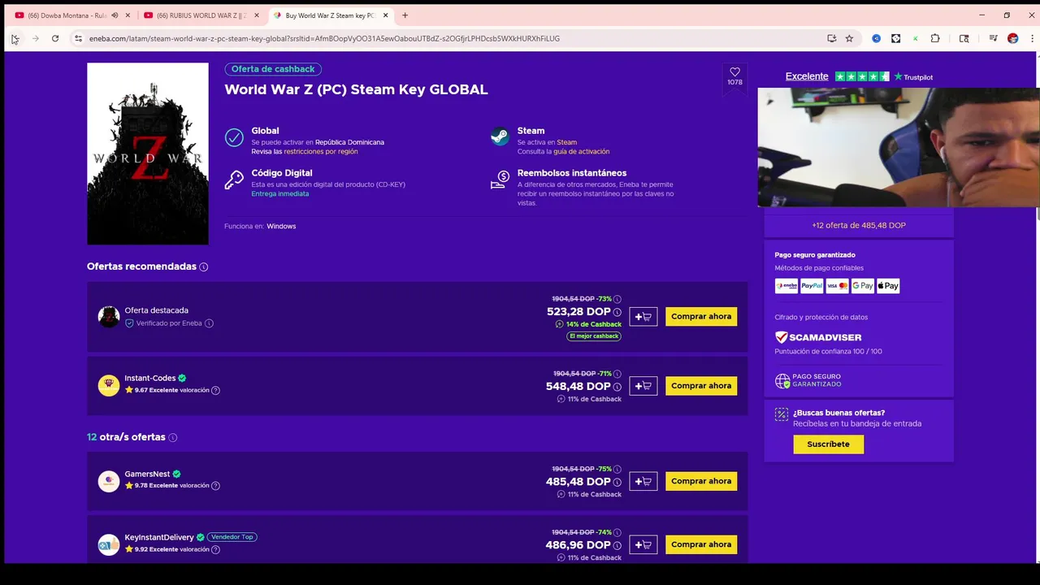Click the Instant-Codes seller avatar
Viewport: 1040px width, 585px height.
click(109, 386)
